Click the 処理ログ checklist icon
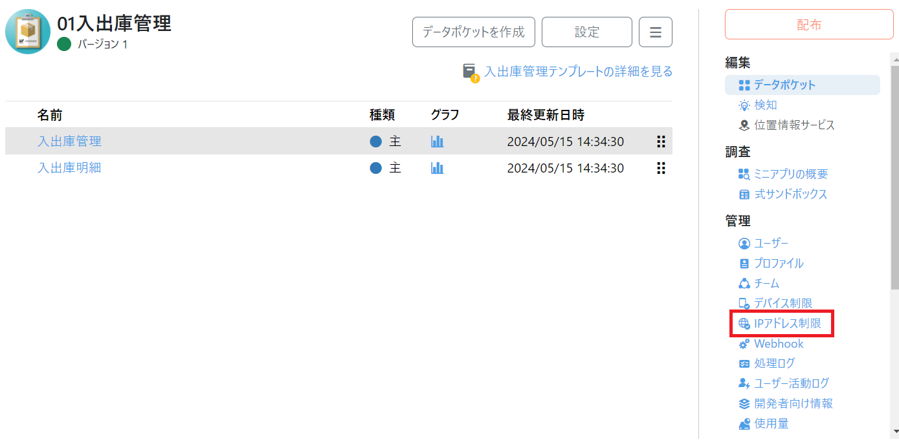 [744, 364]
